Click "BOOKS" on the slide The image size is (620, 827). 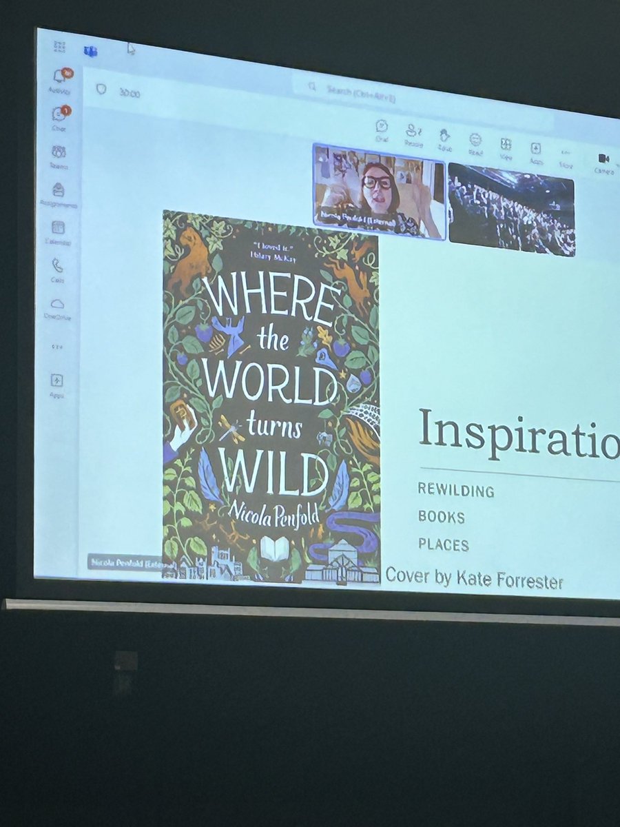(x=442, y=517)
